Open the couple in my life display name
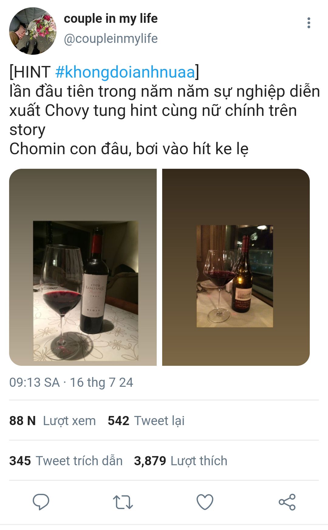Viewport: 328px width, 530px height. click(111, 19)
